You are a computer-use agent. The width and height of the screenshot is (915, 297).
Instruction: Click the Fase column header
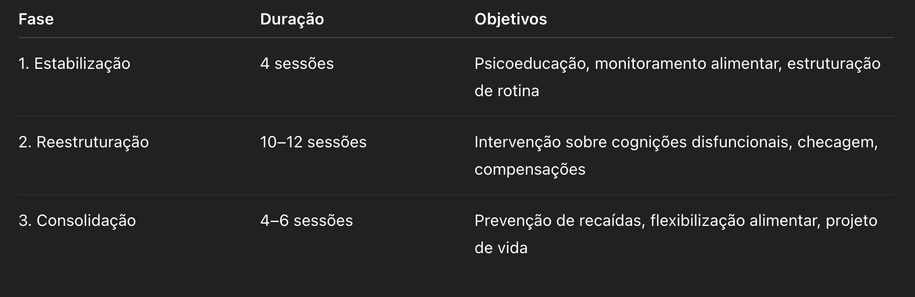pos(36,19)
